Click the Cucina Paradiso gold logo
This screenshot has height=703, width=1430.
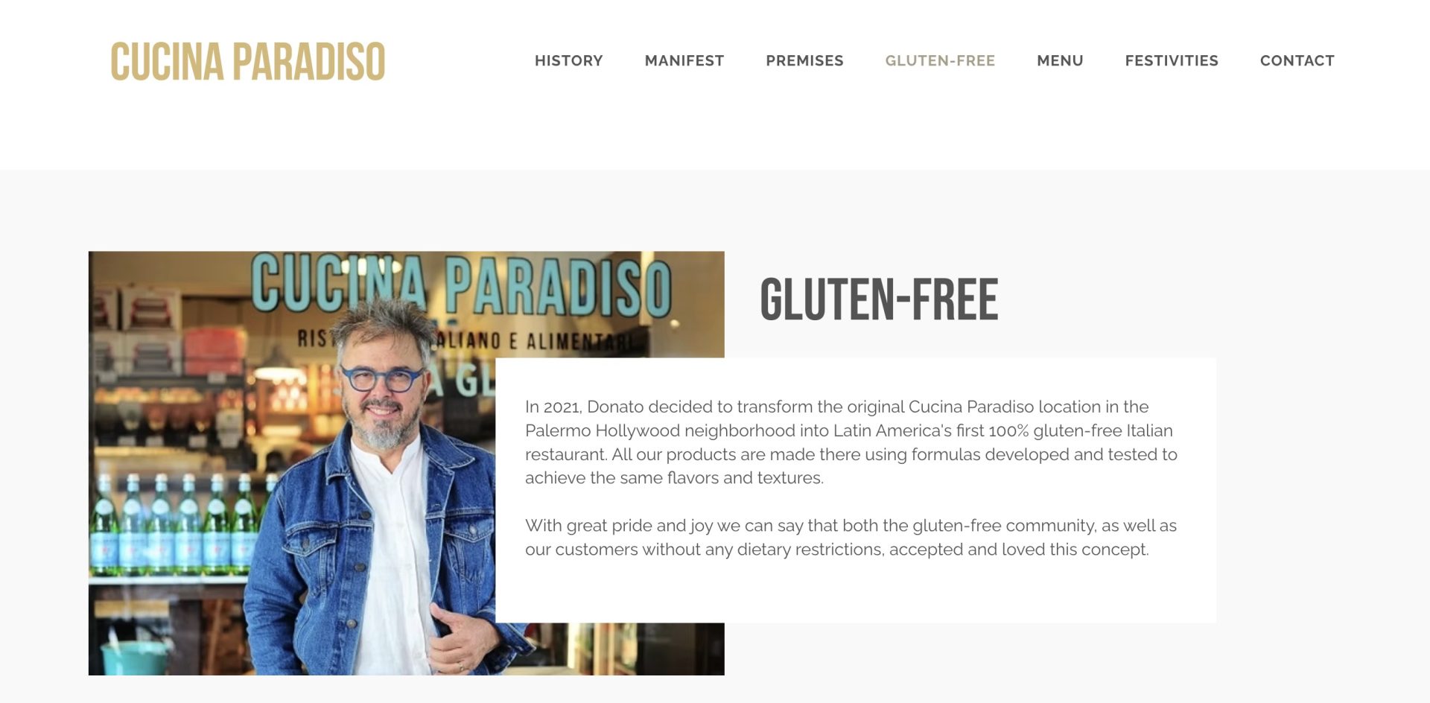click(x=248, y=61)
